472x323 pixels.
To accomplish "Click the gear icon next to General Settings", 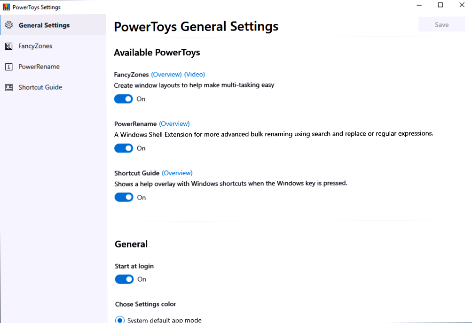I will click(8, 25).
